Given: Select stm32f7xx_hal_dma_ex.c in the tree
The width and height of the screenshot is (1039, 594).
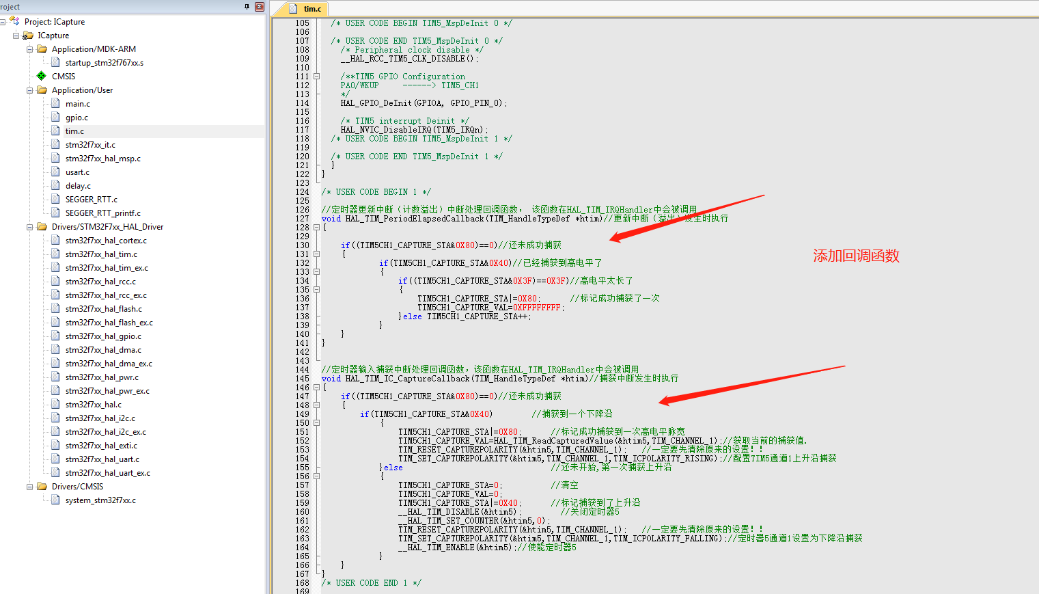Looking at the screenshot, I should 109,364.
